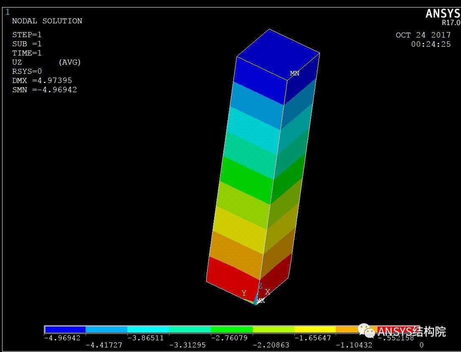Click the light blue legend swatch
This screenshot has width=461, height=352.
(106, 329)
